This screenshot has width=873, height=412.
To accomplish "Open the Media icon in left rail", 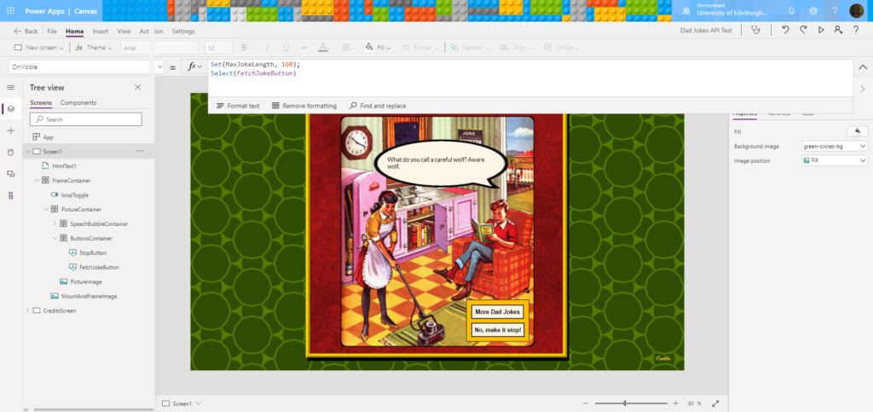I will point(11,173).
